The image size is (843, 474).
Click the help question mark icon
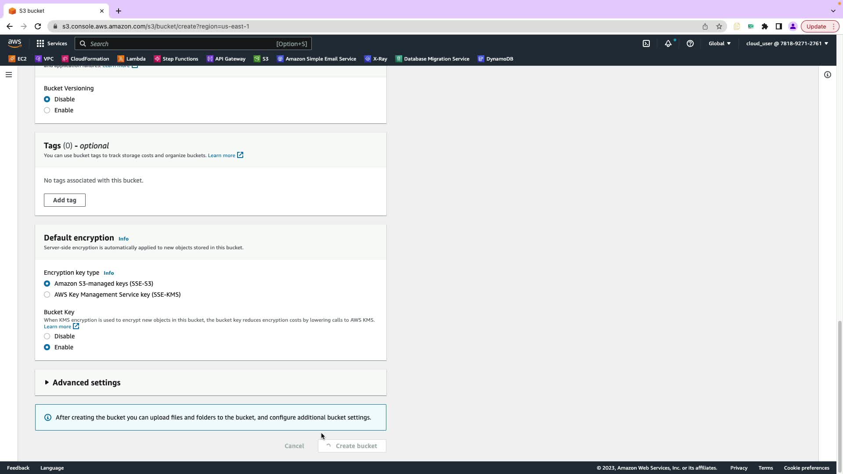point(690,43)
